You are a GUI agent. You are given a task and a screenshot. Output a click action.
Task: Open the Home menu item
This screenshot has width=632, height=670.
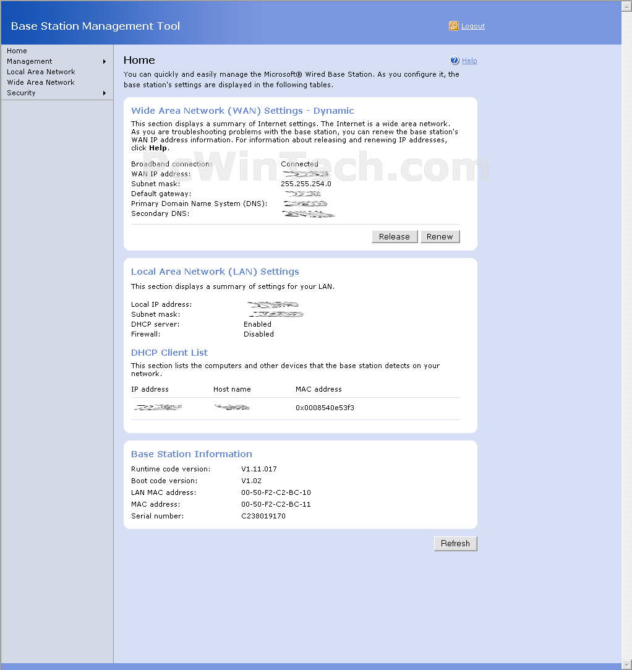(x=17, y=51)
